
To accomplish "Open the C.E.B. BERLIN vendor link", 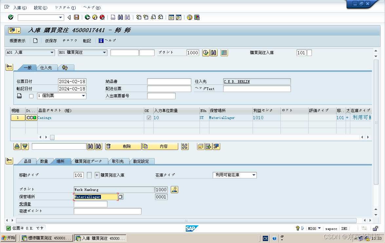I will pos(237,82).
